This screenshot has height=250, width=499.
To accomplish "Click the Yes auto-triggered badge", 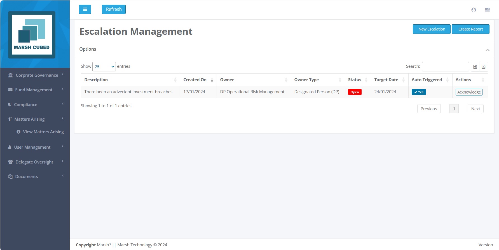I will [418, 92].
